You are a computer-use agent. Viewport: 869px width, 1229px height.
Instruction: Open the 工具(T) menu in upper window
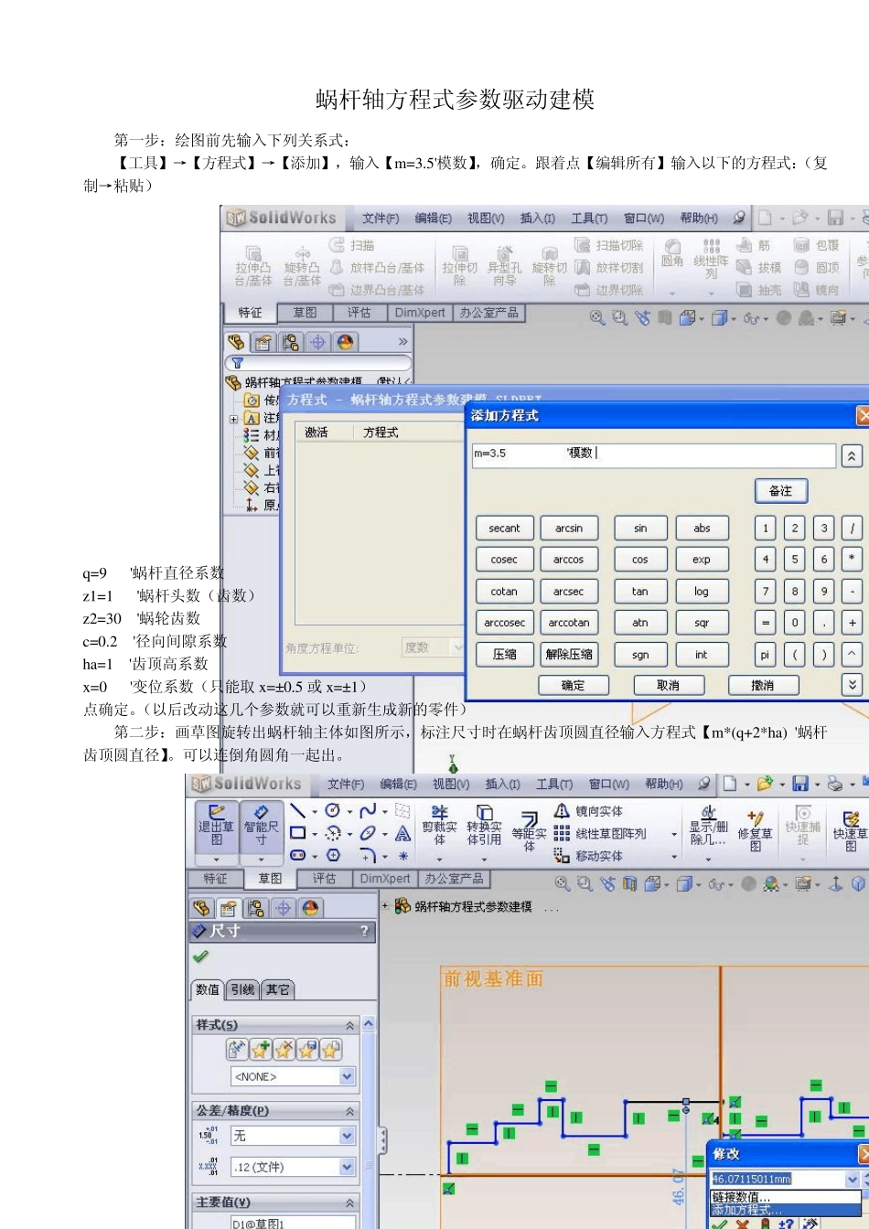click(589, 219)
